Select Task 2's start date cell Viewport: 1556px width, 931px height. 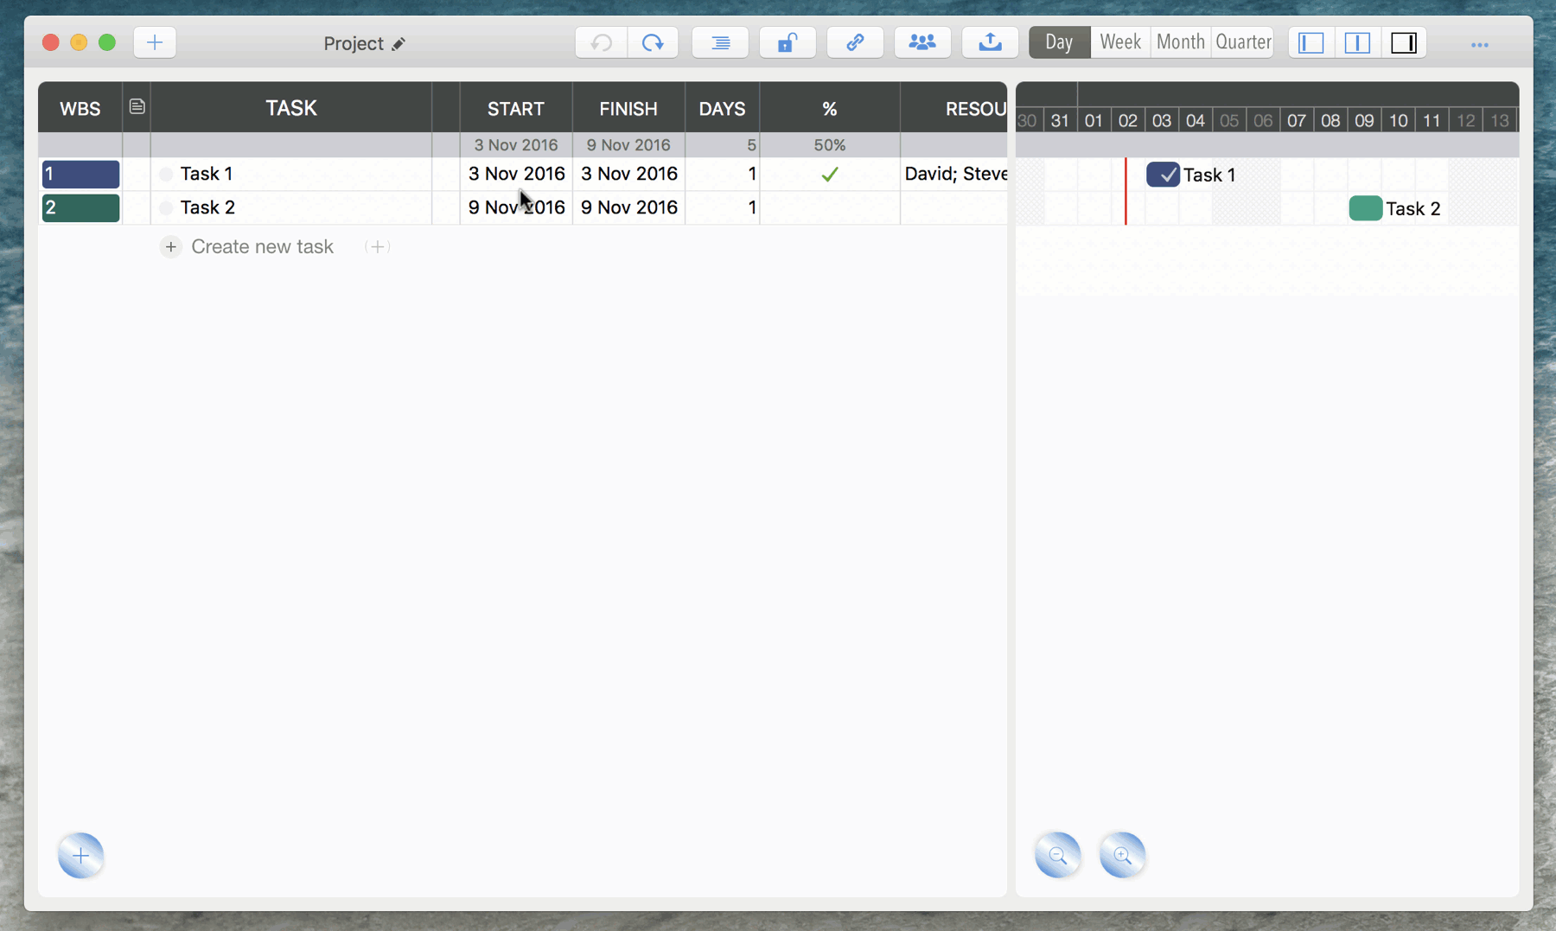515,207
